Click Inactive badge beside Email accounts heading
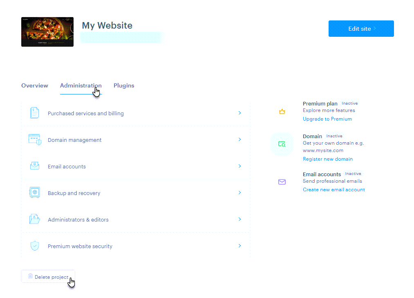The width and height of the screenshot is (414, 298). [x=353, y=174]
